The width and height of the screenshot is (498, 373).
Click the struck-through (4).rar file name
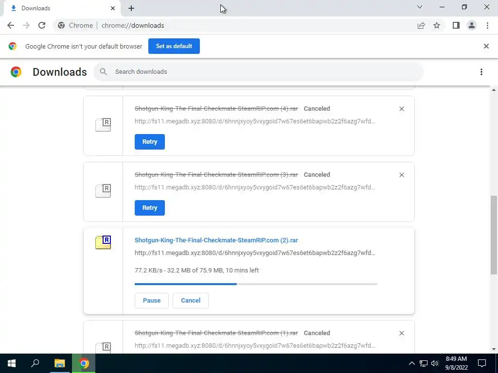point(216,108)
